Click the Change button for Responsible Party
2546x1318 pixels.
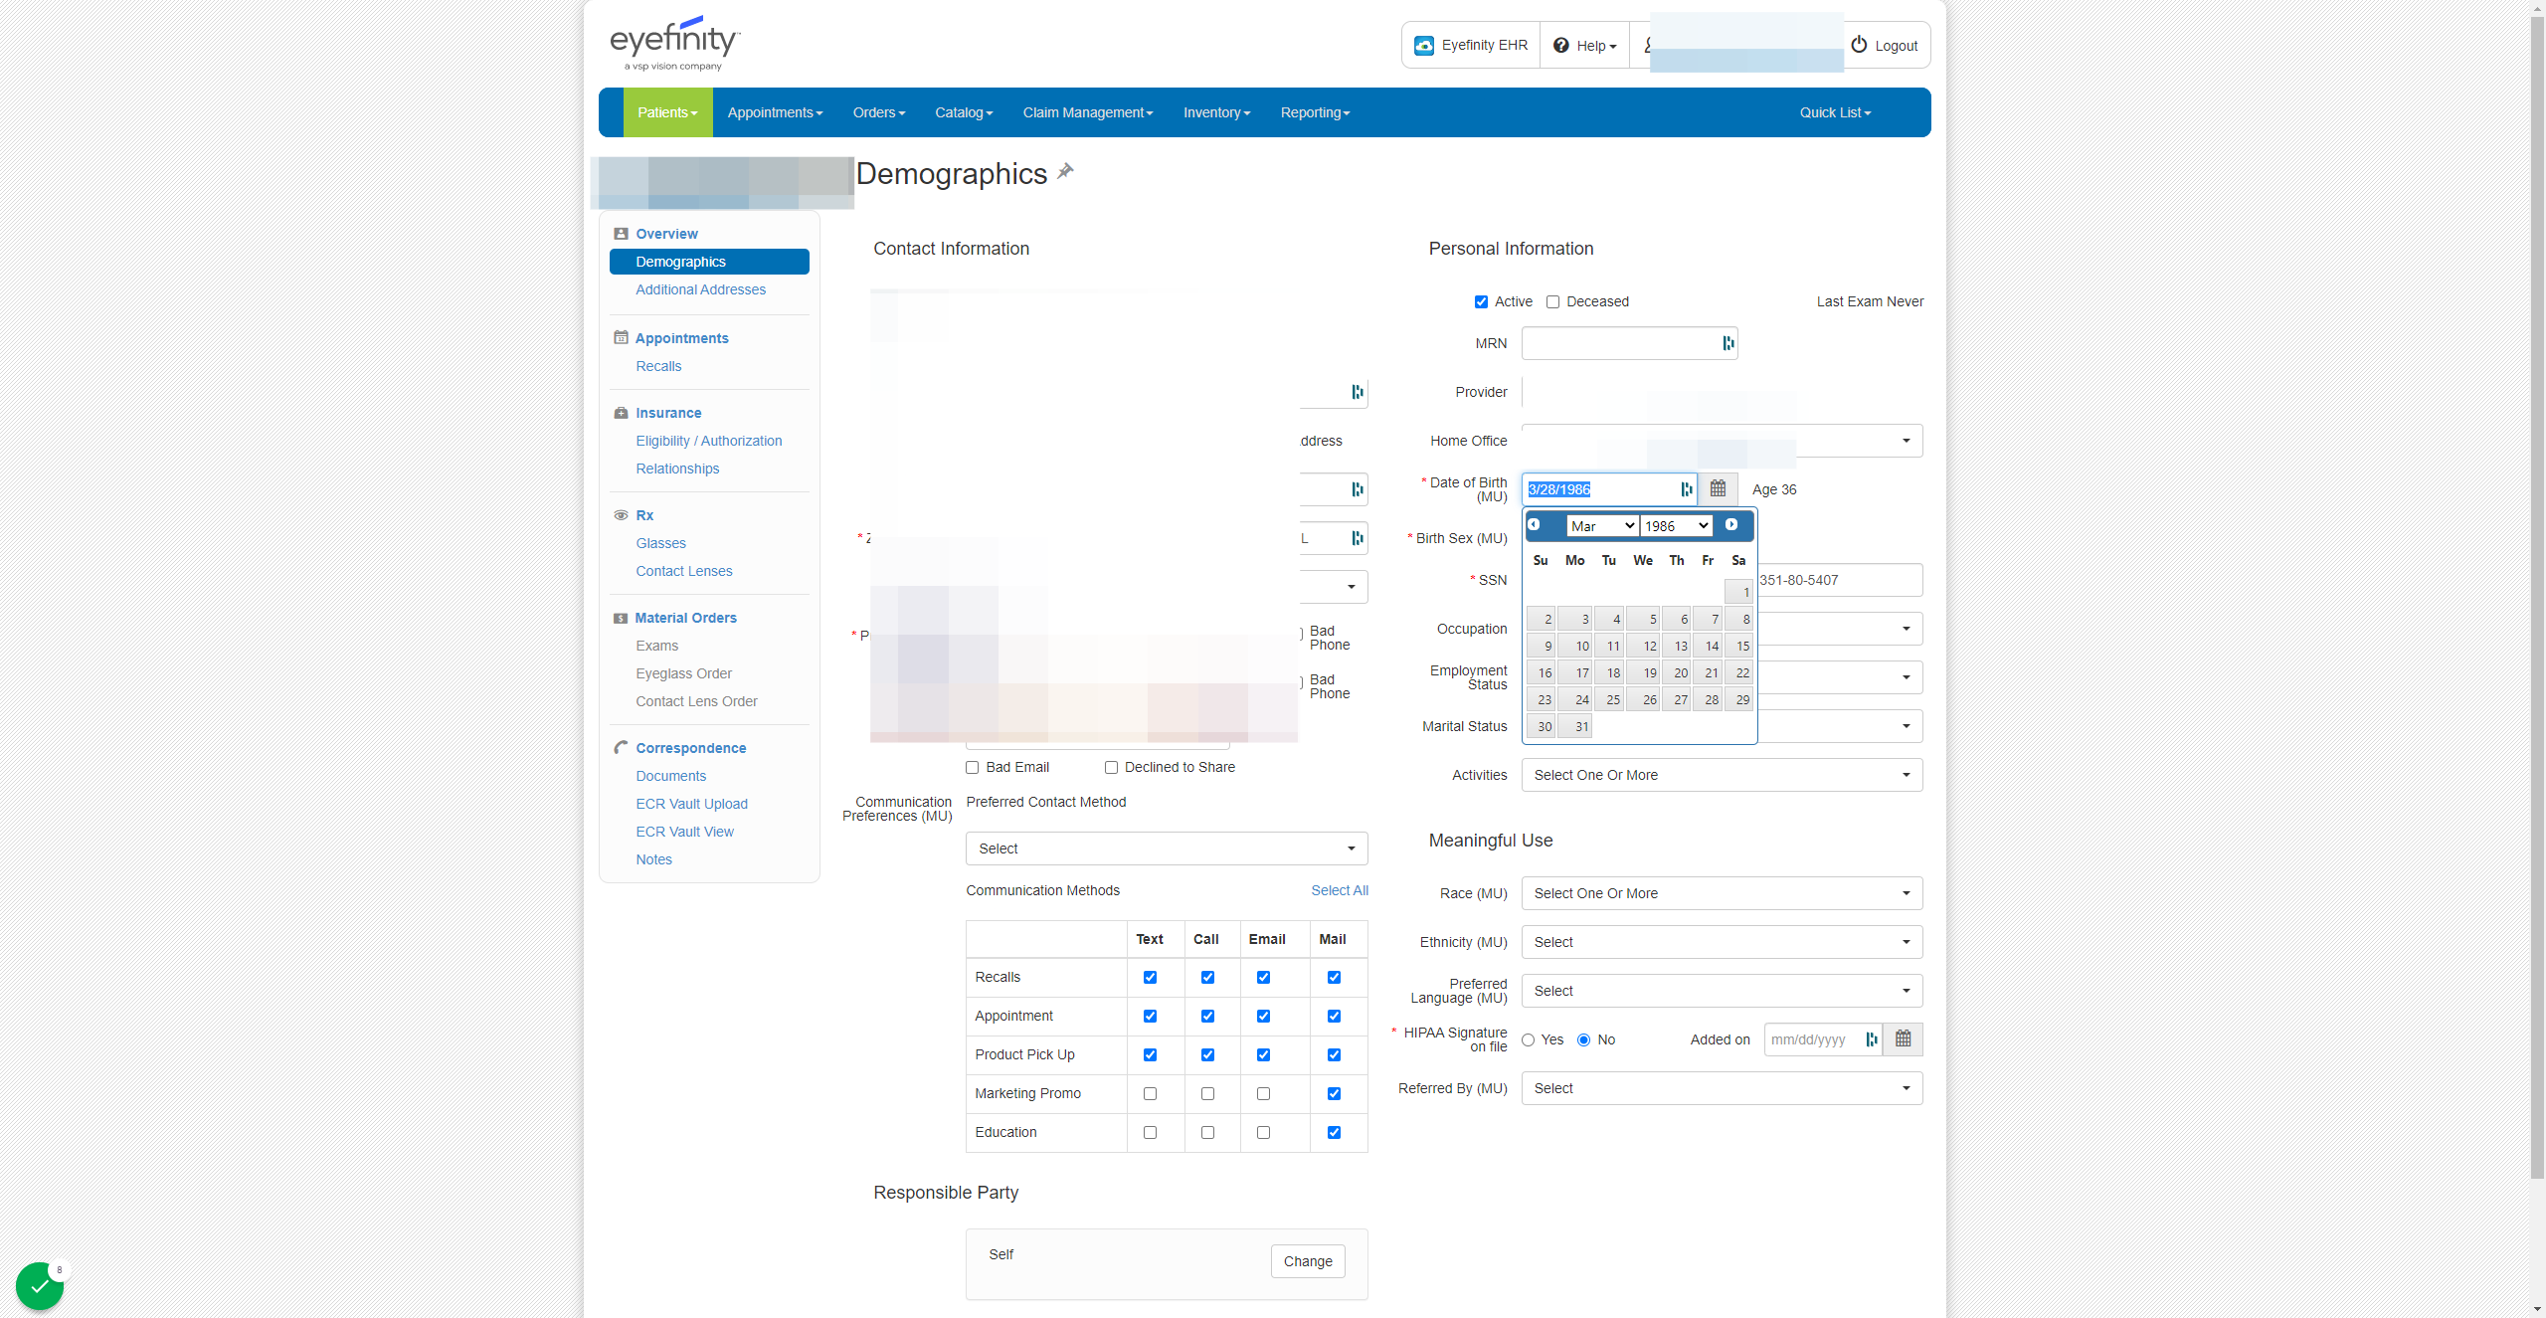point(1308,1261)
